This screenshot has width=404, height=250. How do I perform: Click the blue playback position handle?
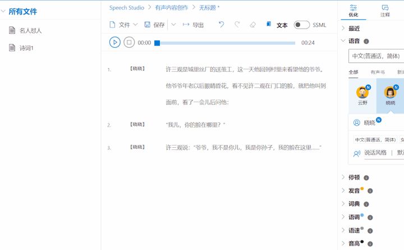coord(157,43)
